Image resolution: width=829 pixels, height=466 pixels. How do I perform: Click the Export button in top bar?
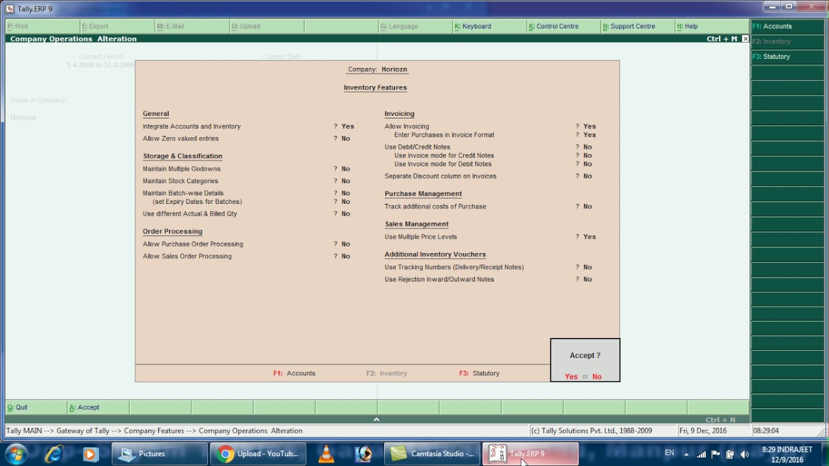(x=117, y=27)
